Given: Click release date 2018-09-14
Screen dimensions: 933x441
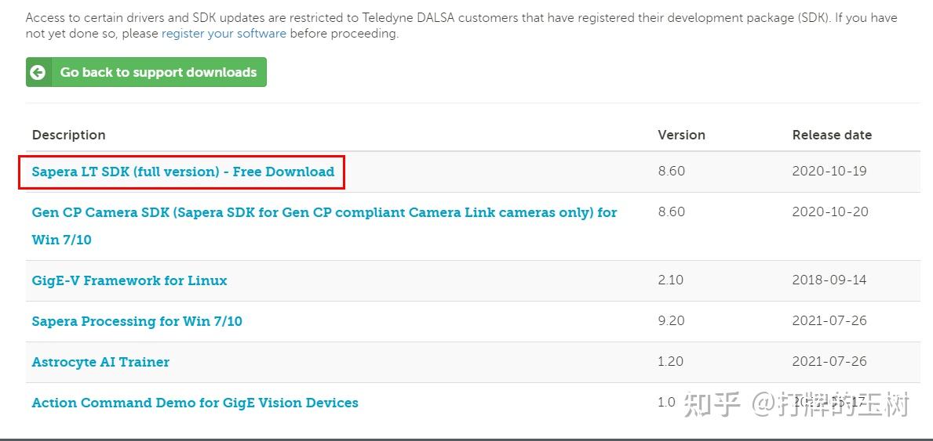Looking at the screenshot, I should pos(829,280).
